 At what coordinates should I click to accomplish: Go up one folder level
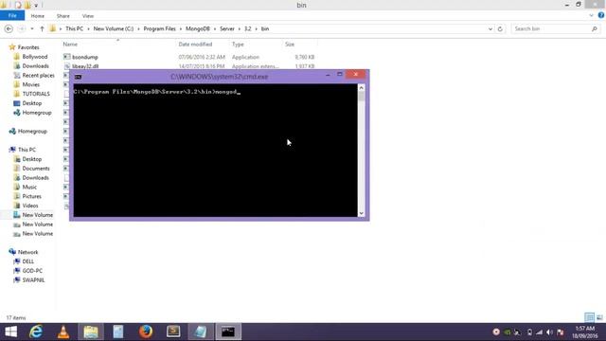pos(42,29)
